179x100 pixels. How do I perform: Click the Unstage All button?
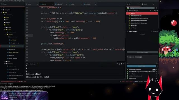155,31
